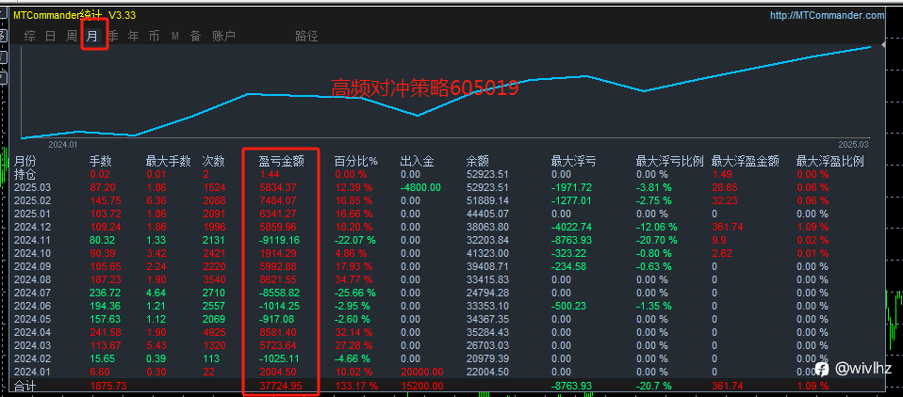Select the 2024.10 month row
Image resolution: width=903 pixels, height=397 pixels.
[30, 253]
